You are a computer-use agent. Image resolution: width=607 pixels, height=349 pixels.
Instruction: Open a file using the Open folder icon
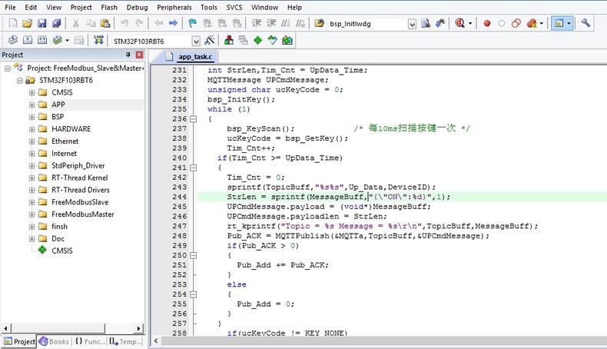[x=27, y=23]
